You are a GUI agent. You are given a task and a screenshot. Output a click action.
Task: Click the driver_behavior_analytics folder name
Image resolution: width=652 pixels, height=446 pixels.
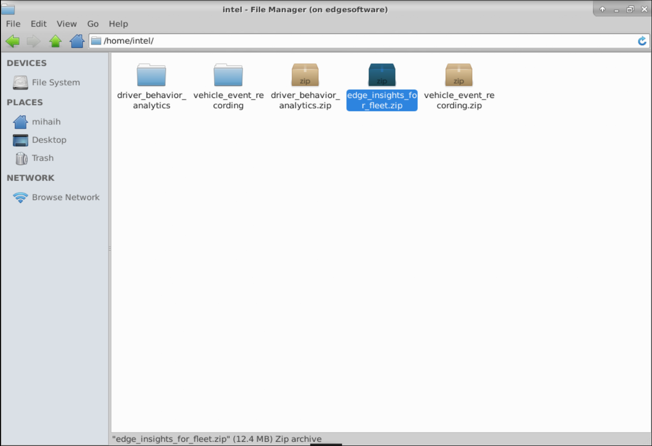[151, 100]
